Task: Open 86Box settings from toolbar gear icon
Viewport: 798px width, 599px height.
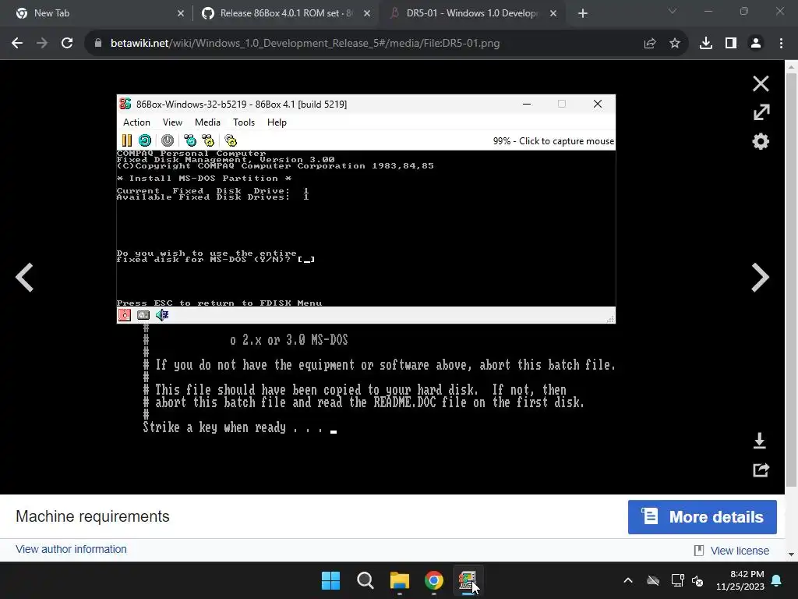Action: pyautogui.click(x=231, y=140)
